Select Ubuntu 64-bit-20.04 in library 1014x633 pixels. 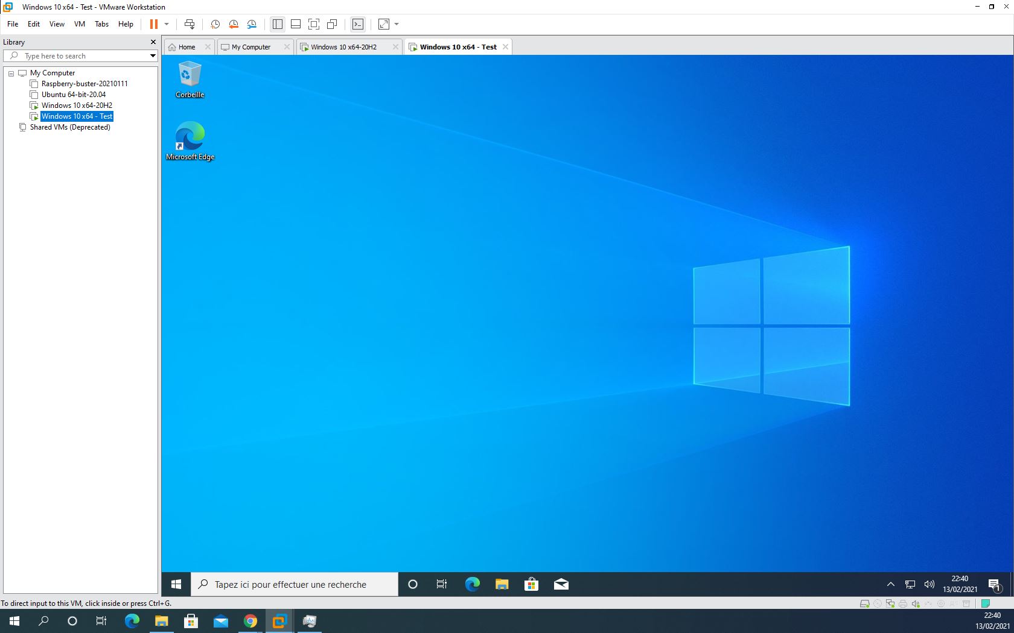74,95
